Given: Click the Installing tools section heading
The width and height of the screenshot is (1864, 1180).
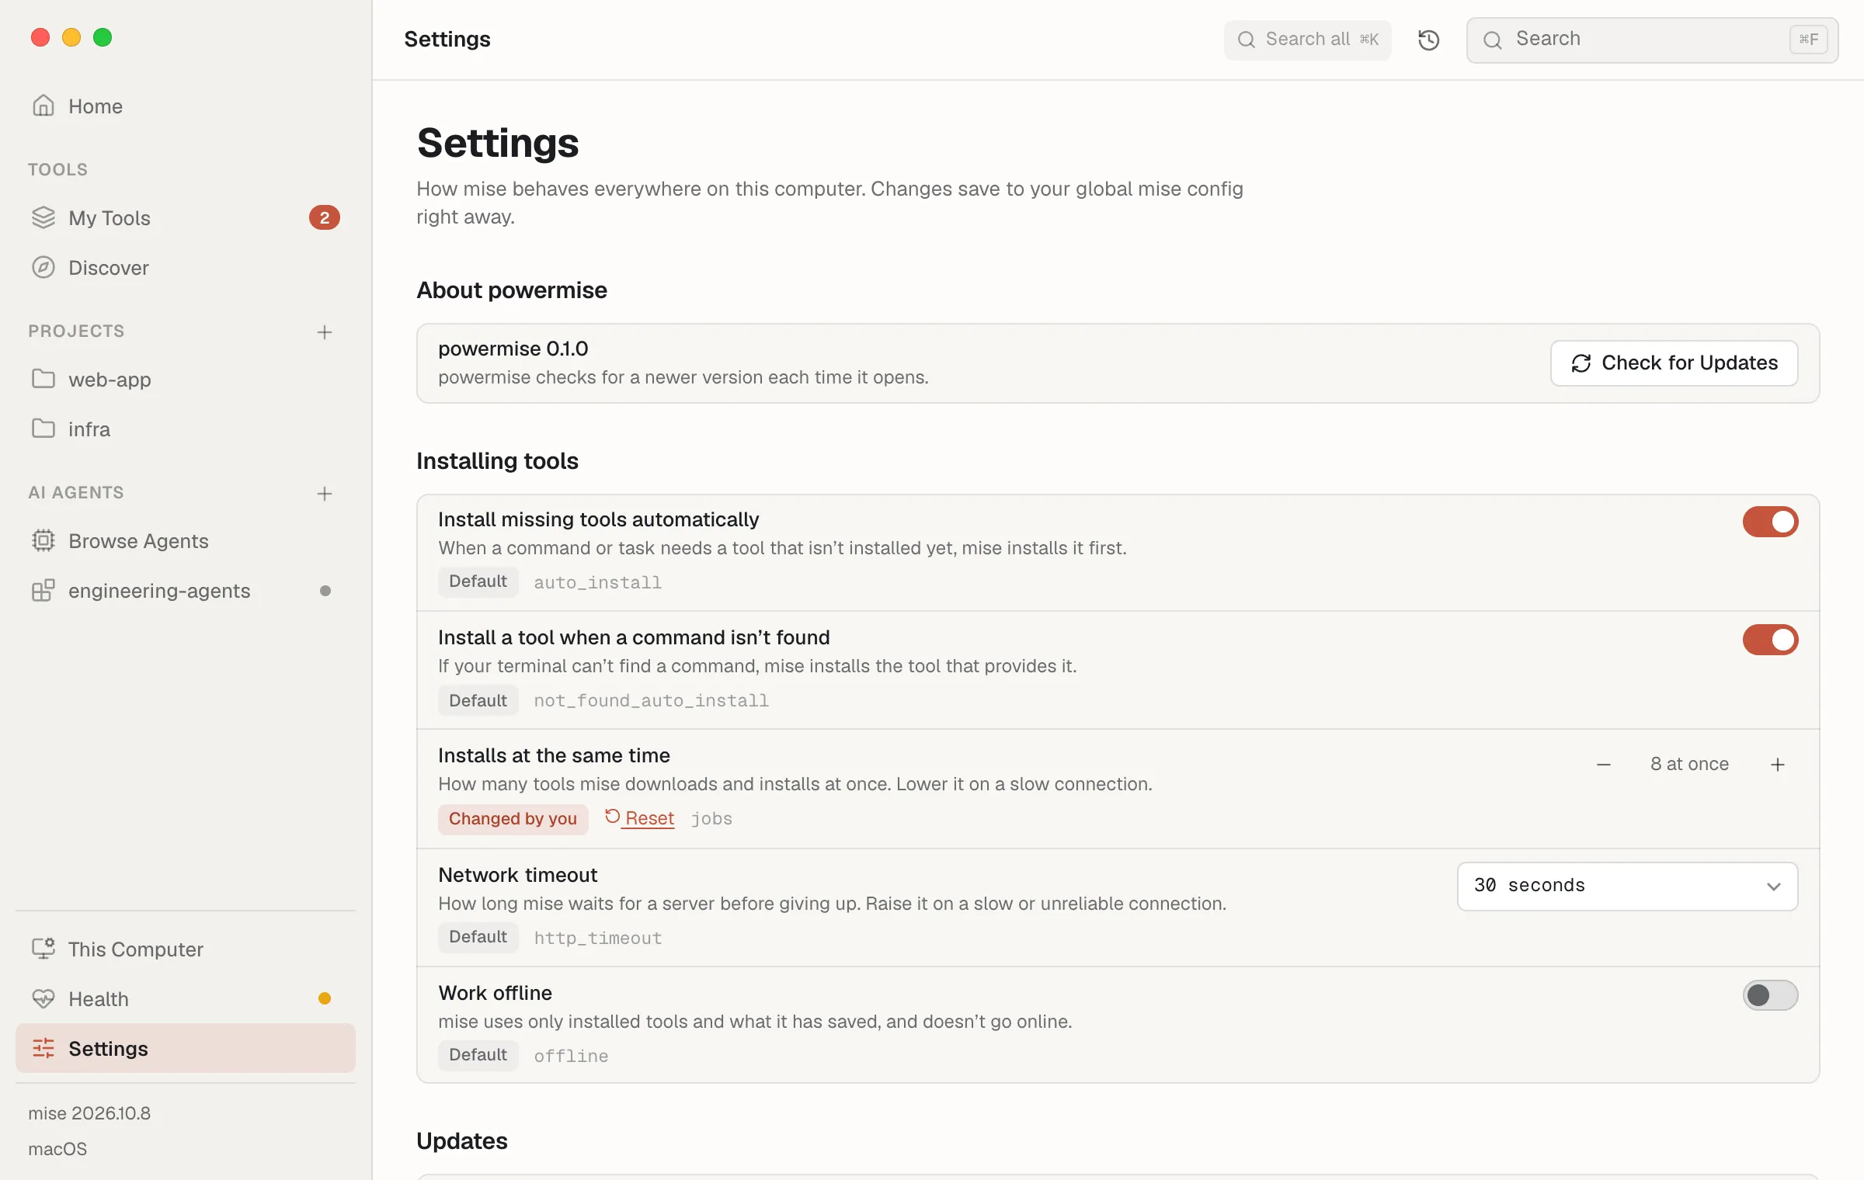Looking at the screenshot, I should coord(497,461).
